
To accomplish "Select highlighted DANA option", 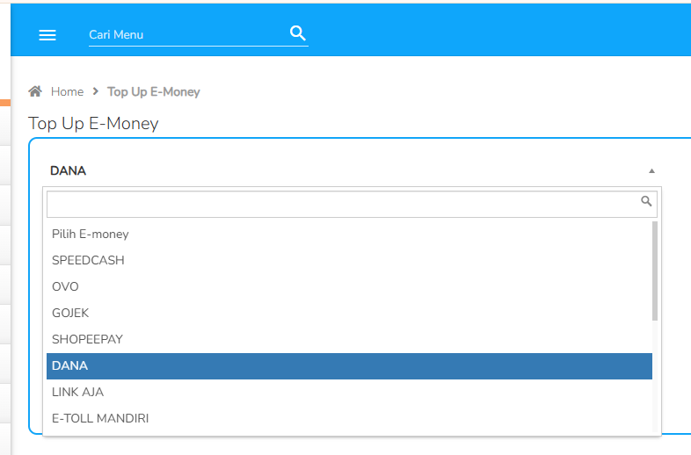I will (350, 366).
